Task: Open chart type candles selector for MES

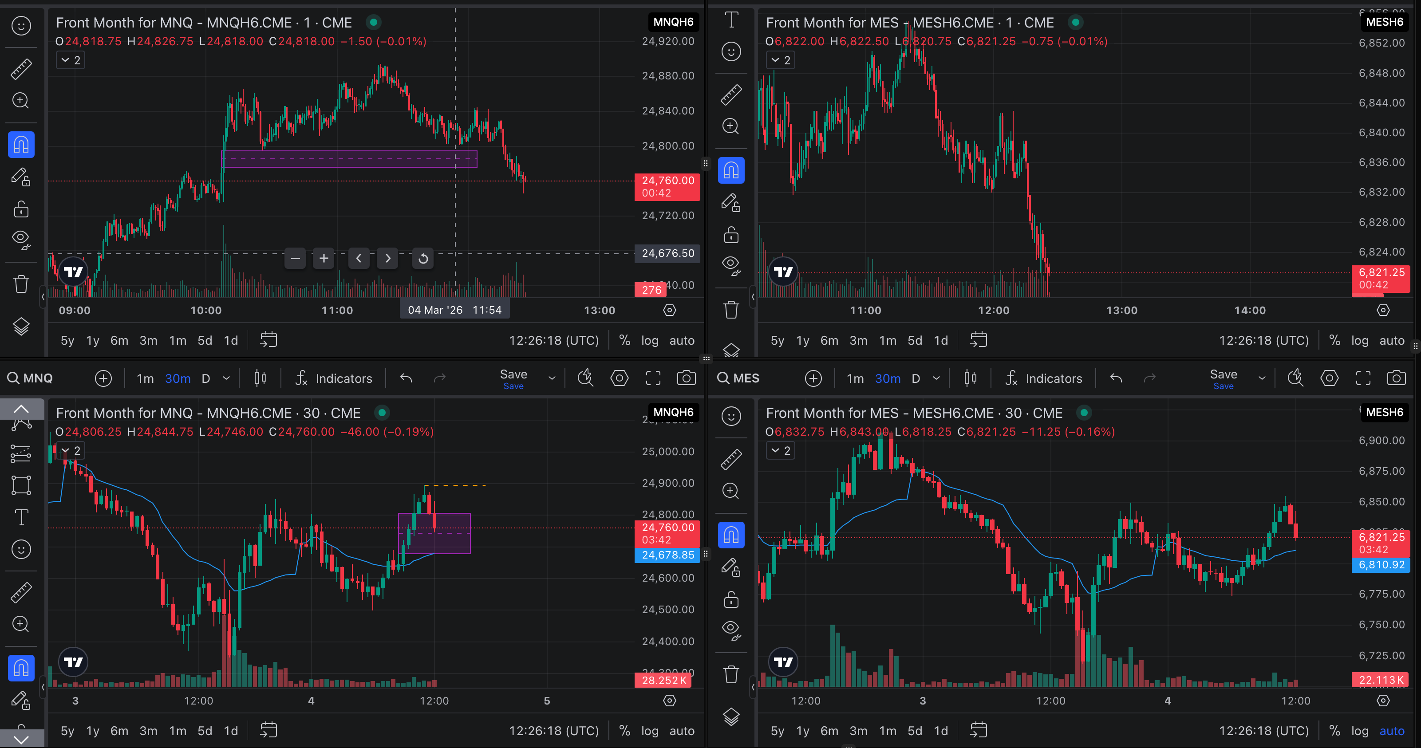Action: coord(970,378)
